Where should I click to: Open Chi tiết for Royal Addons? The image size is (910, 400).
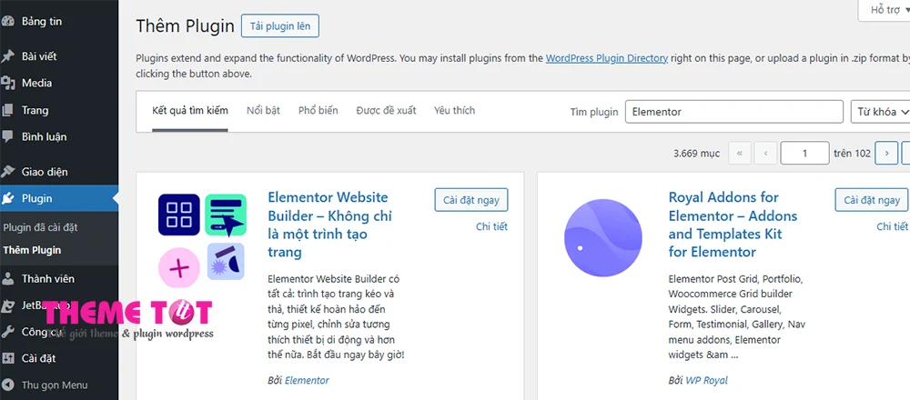pyautogui.click(x=892, y=226)
